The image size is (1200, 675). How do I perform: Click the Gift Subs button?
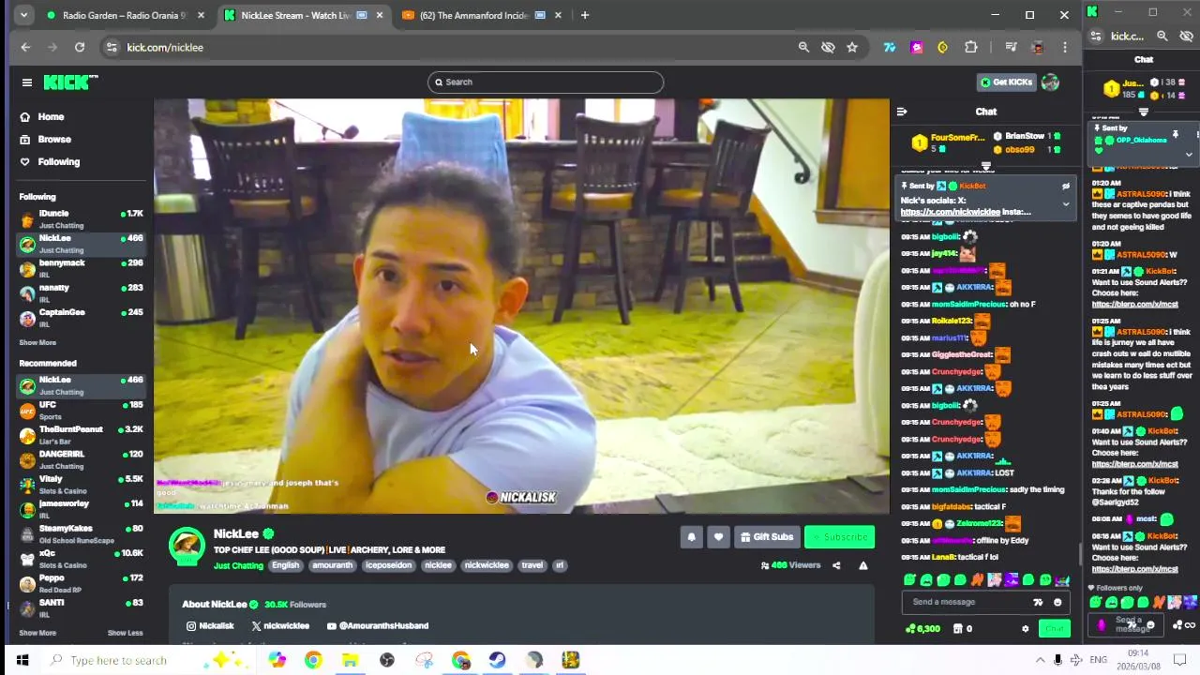point(766,537)
